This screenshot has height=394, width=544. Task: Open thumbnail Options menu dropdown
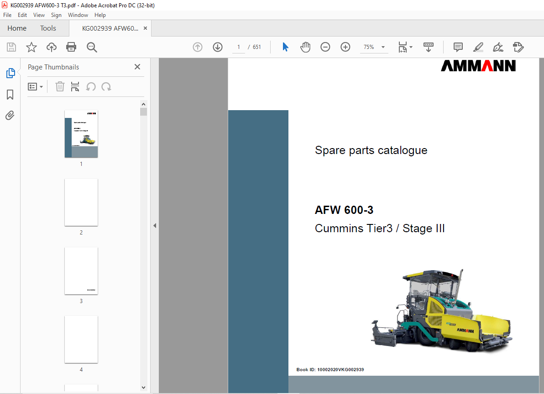click(x=36, y=86)
